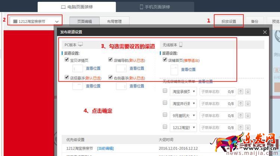Toggle the wireless 店铺首页 checkbox
This screenshot has width=280, height=156.
tap(165, 60)
